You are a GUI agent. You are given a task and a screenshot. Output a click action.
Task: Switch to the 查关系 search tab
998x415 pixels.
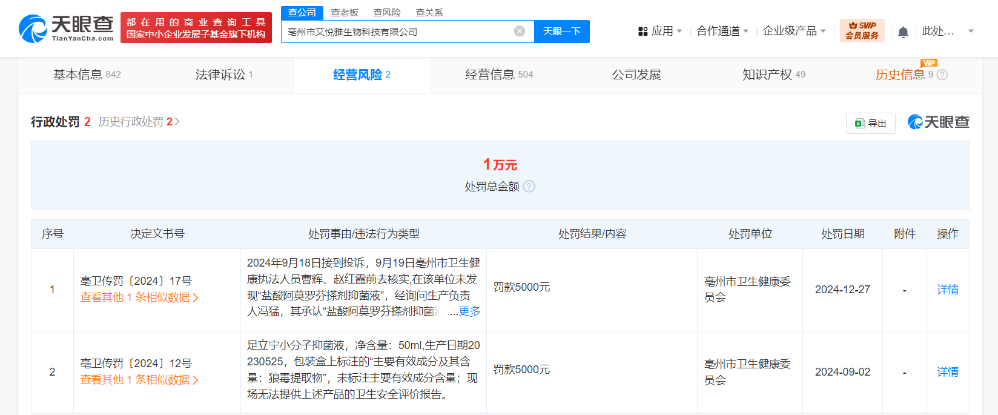coord(429,12)
